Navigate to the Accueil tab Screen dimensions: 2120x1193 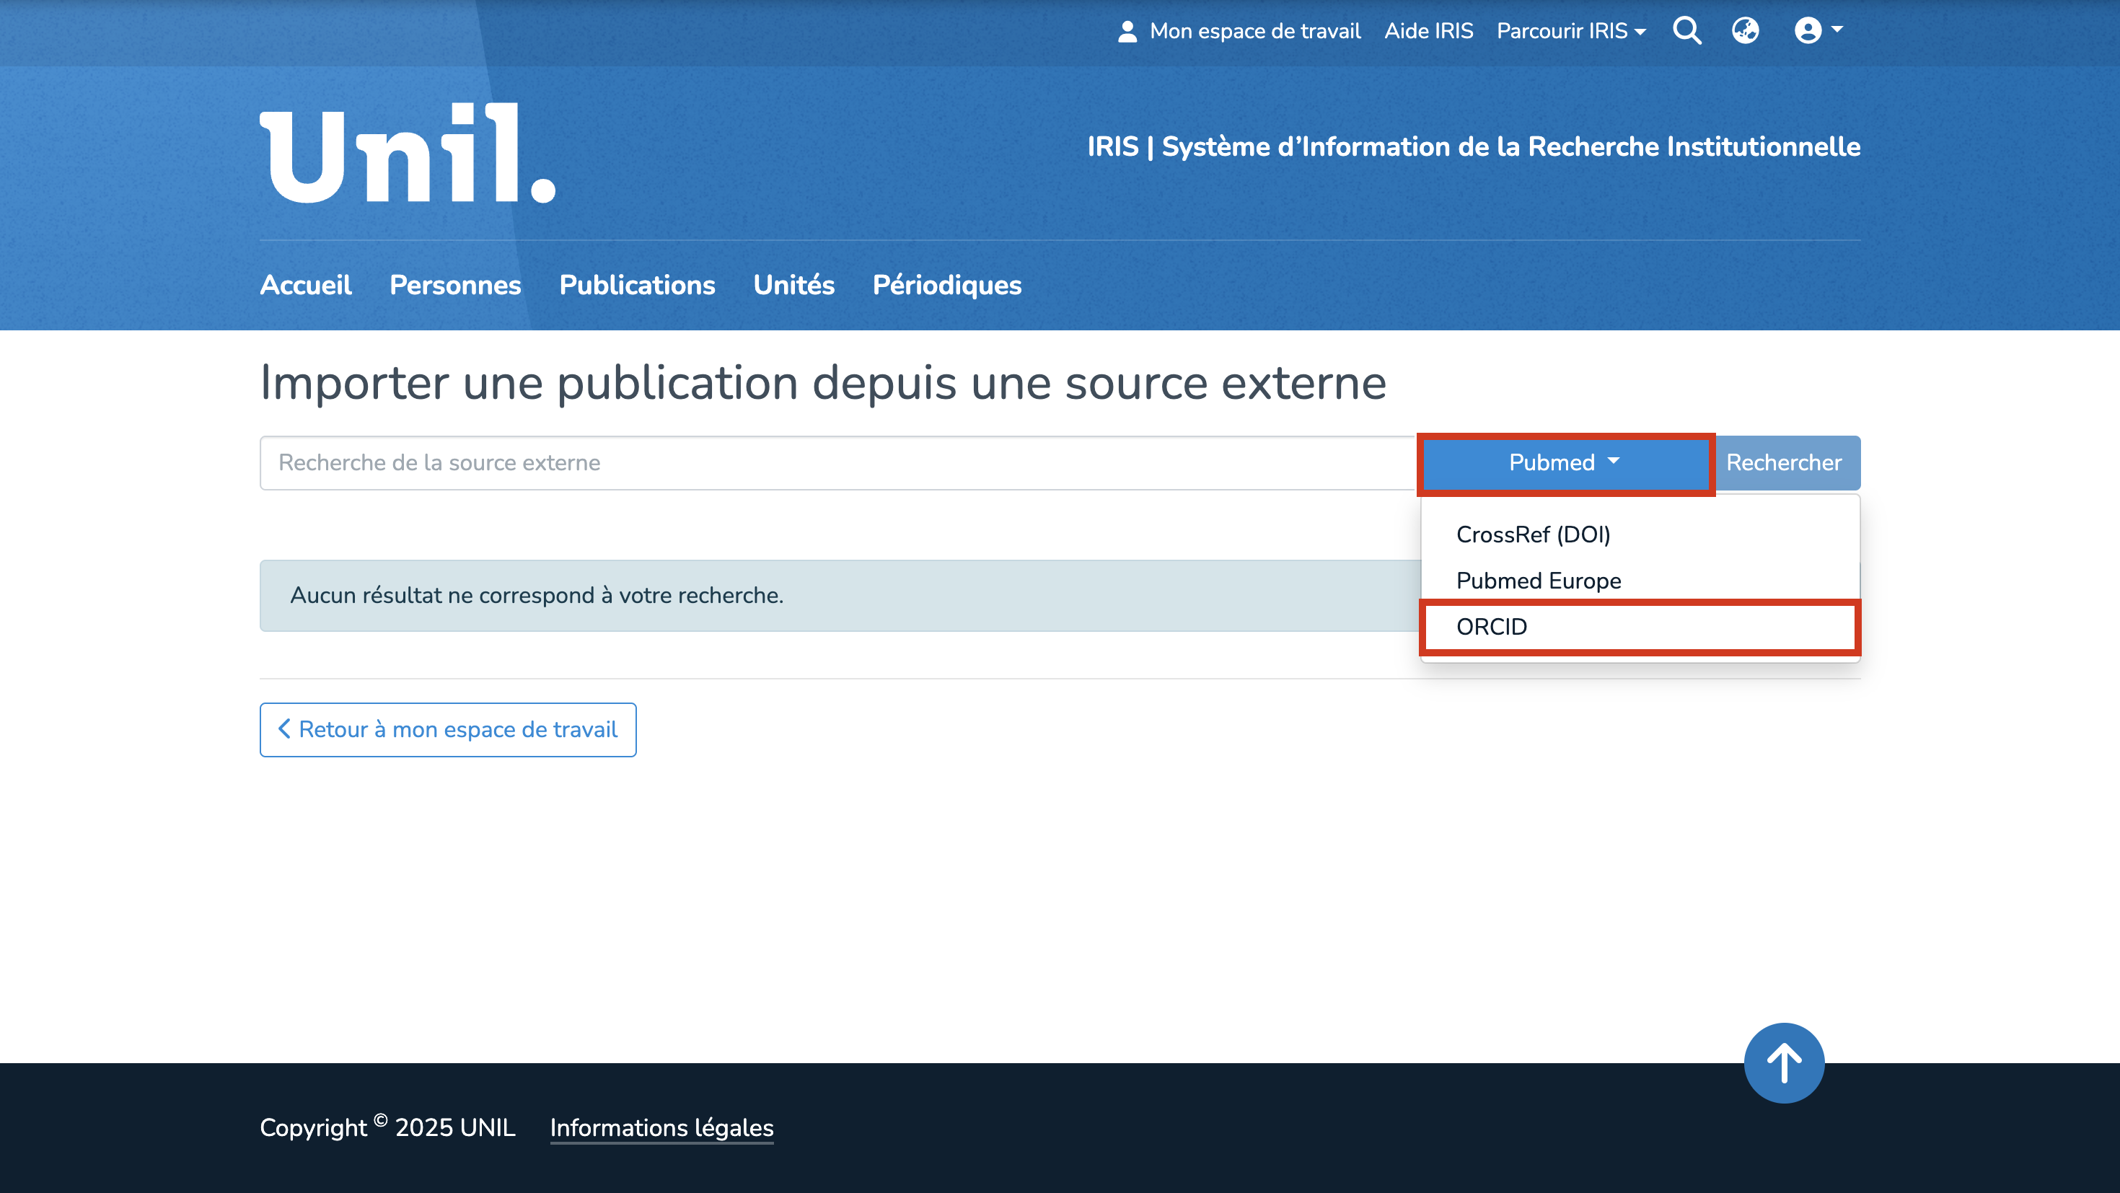click(305, 286)
